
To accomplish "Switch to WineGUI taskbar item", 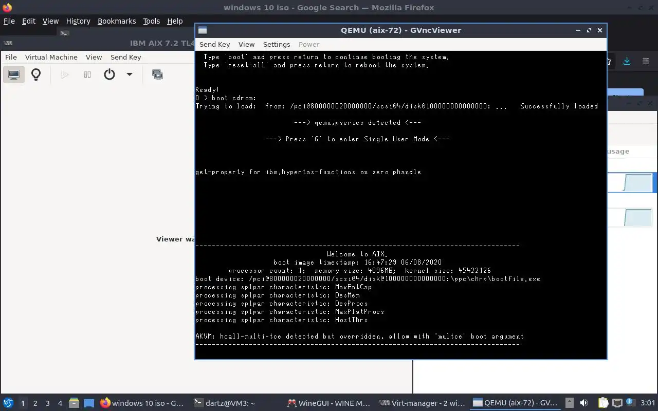I will [x=329, y=403].
